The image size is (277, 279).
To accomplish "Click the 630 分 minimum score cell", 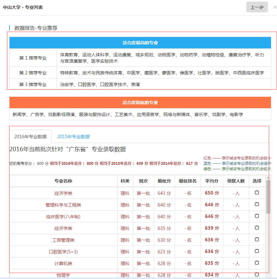I will [164, 240].
